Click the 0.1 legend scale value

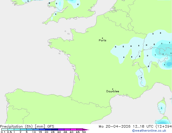point(3,132)
